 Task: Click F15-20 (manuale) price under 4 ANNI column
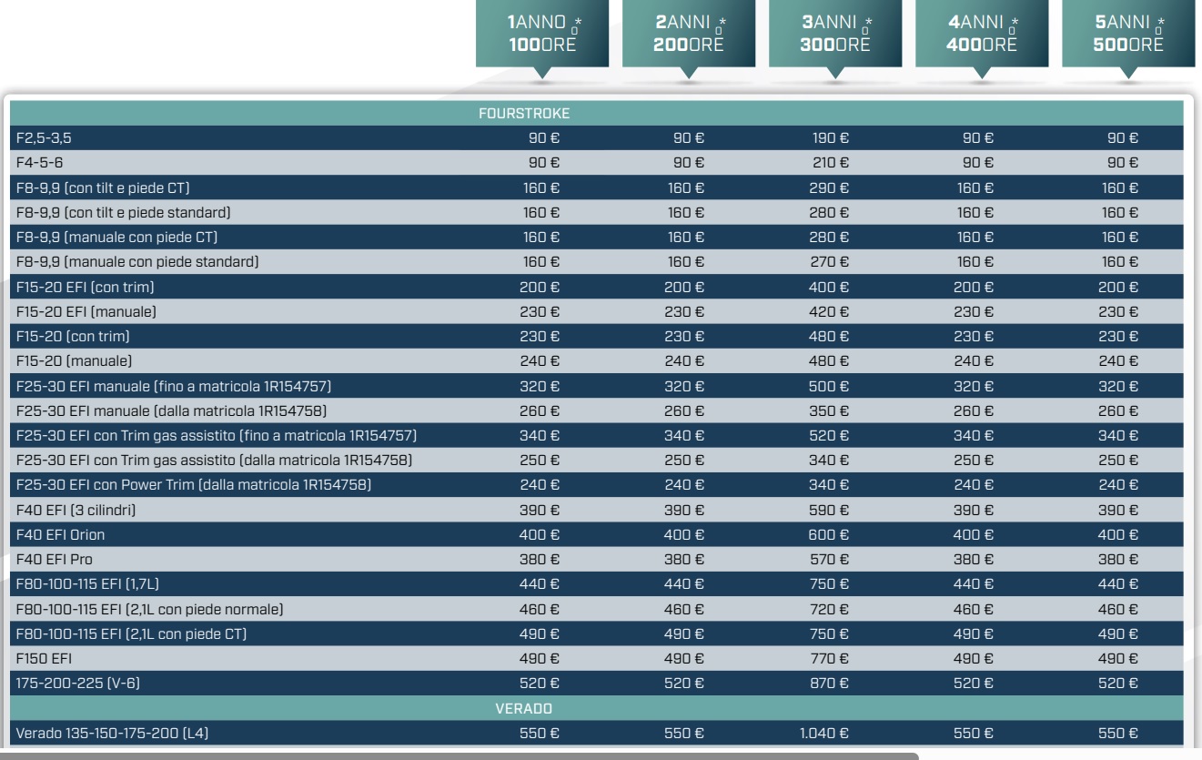(x=974, y=361)
